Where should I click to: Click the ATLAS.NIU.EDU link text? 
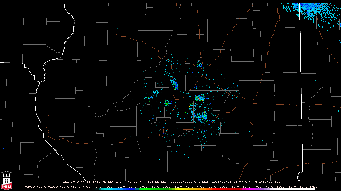coord(267,182)
